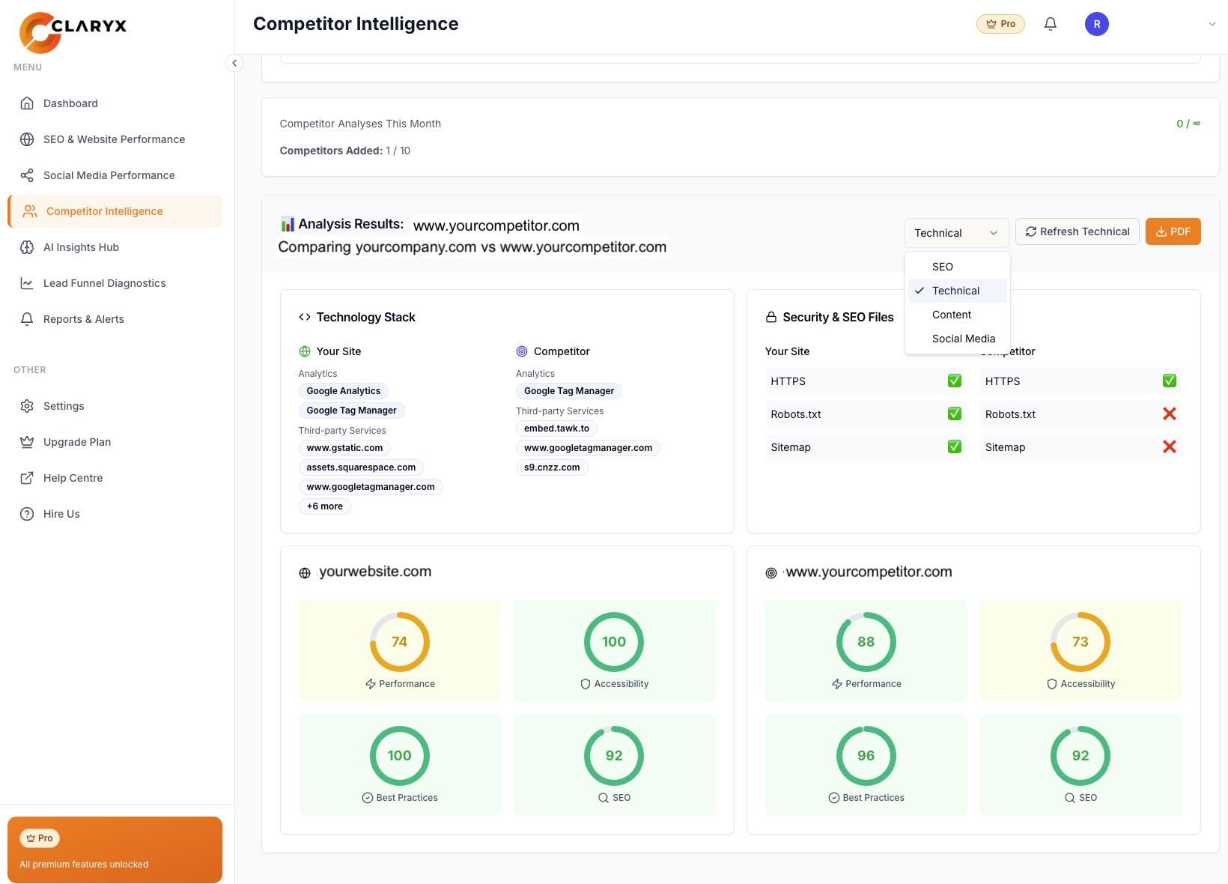Click the Claryx logo
The image size is (1228, 884).
click(73, 32)
